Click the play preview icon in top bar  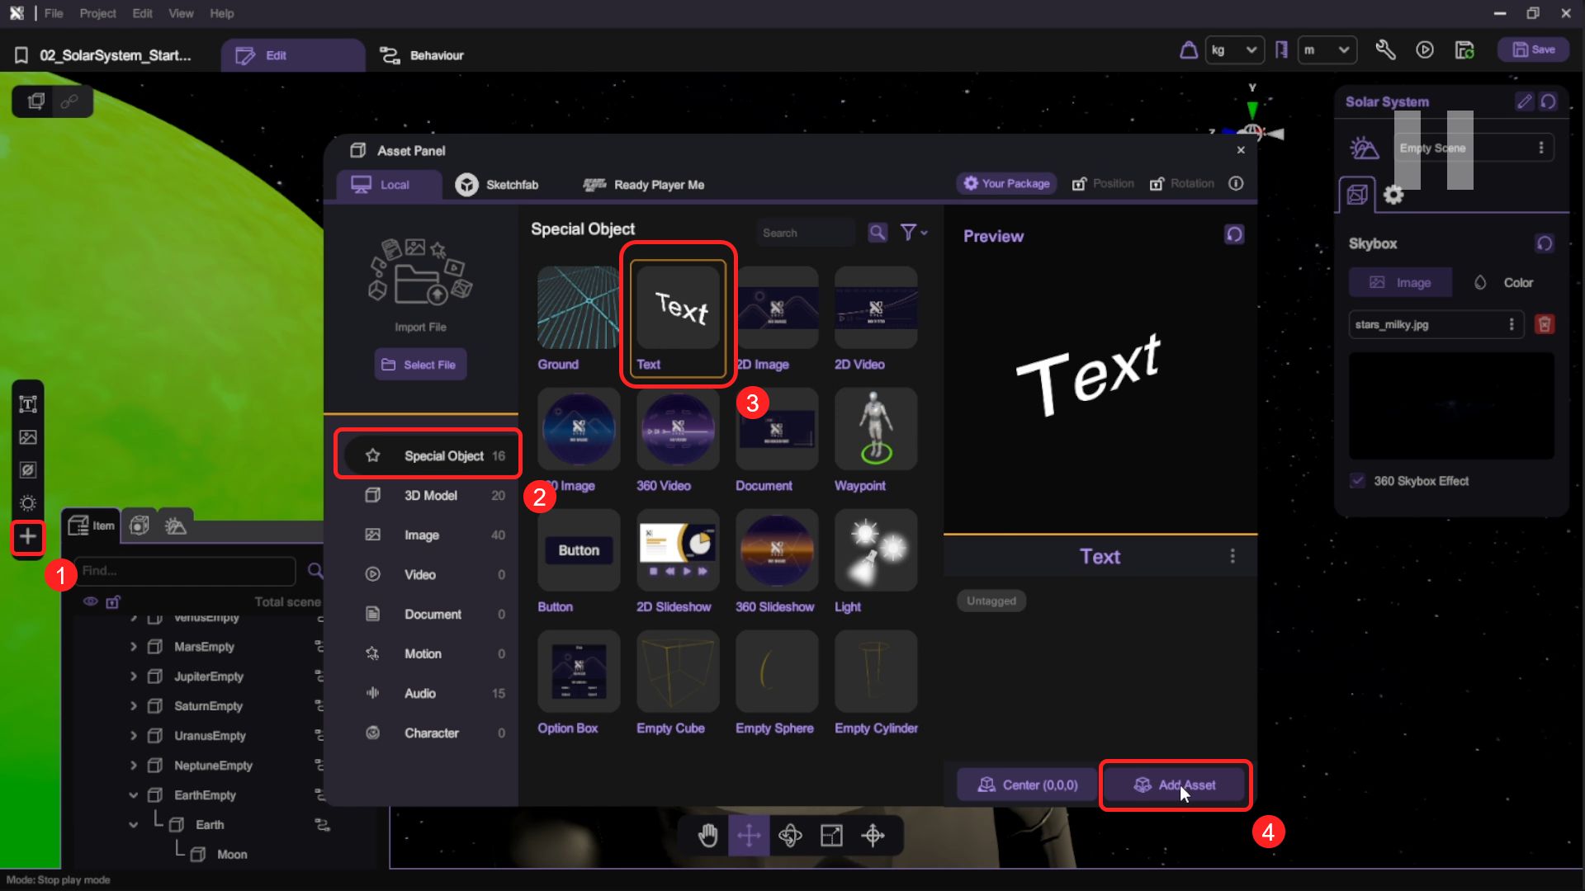click(1425, 50)
